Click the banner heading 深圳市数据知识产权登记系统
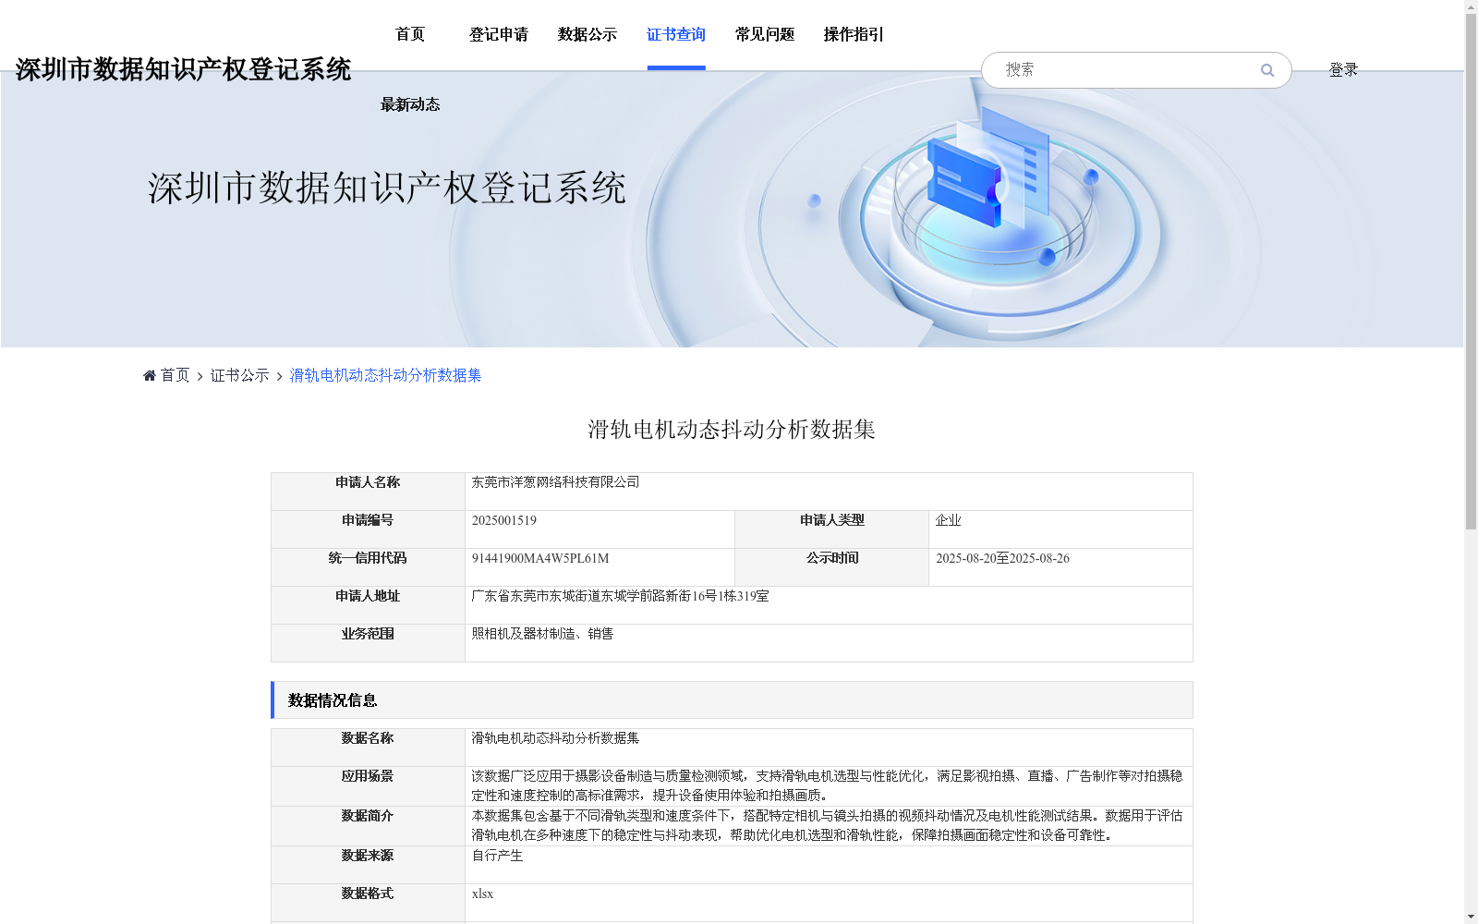The image size is (1478, 924). [387, 188]
